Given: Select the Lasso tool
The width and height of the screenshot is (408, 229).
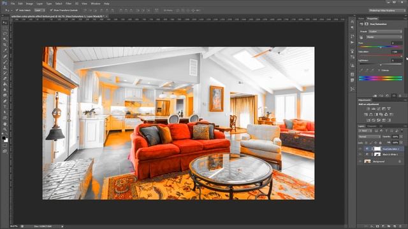Looking at the screenshot, I should tap(5, 34).
